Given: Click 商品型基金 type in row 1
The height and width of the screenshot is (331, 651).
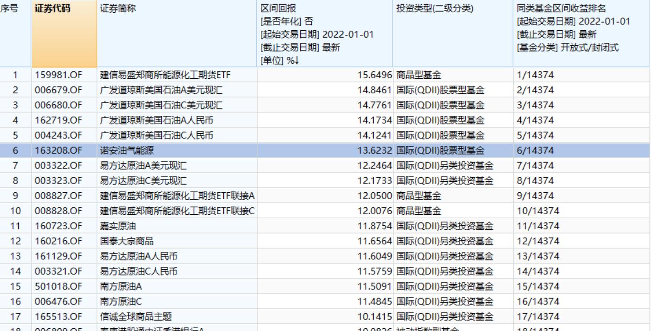Looking at the screenshot, I should click(x=419, y=75).
